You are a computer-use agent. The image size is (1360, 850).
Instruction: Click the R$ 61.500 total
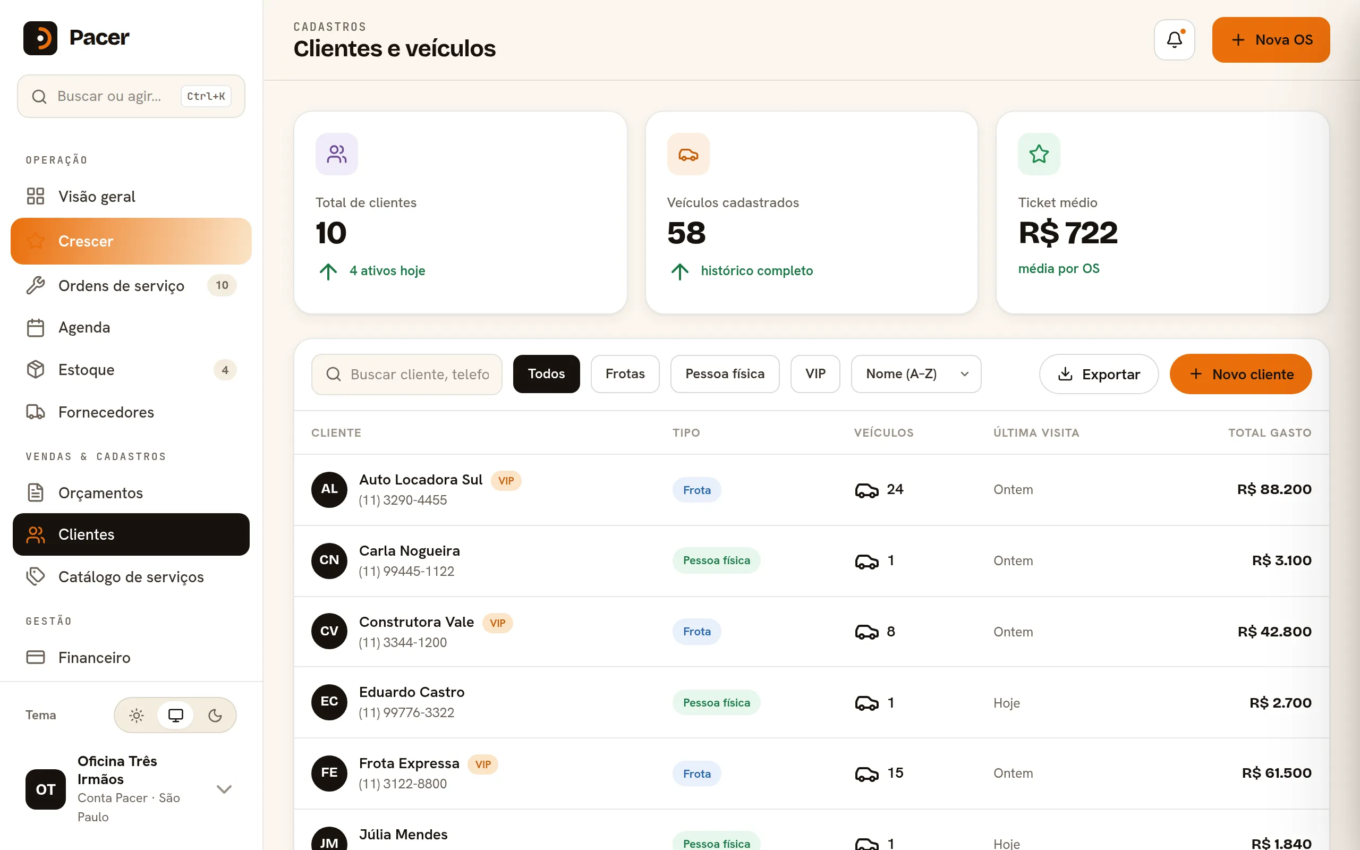coord(1276,773)
